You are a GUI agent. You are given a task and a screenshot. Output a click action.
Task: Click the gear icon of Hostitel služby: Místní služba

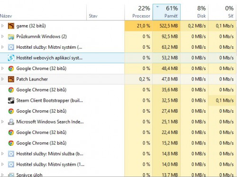[x=11, y=154]
